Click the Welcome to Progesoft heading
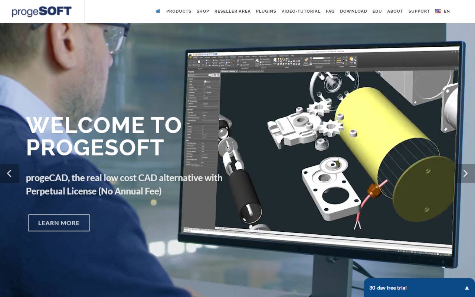Screen dimensions: 475x297 104,136
